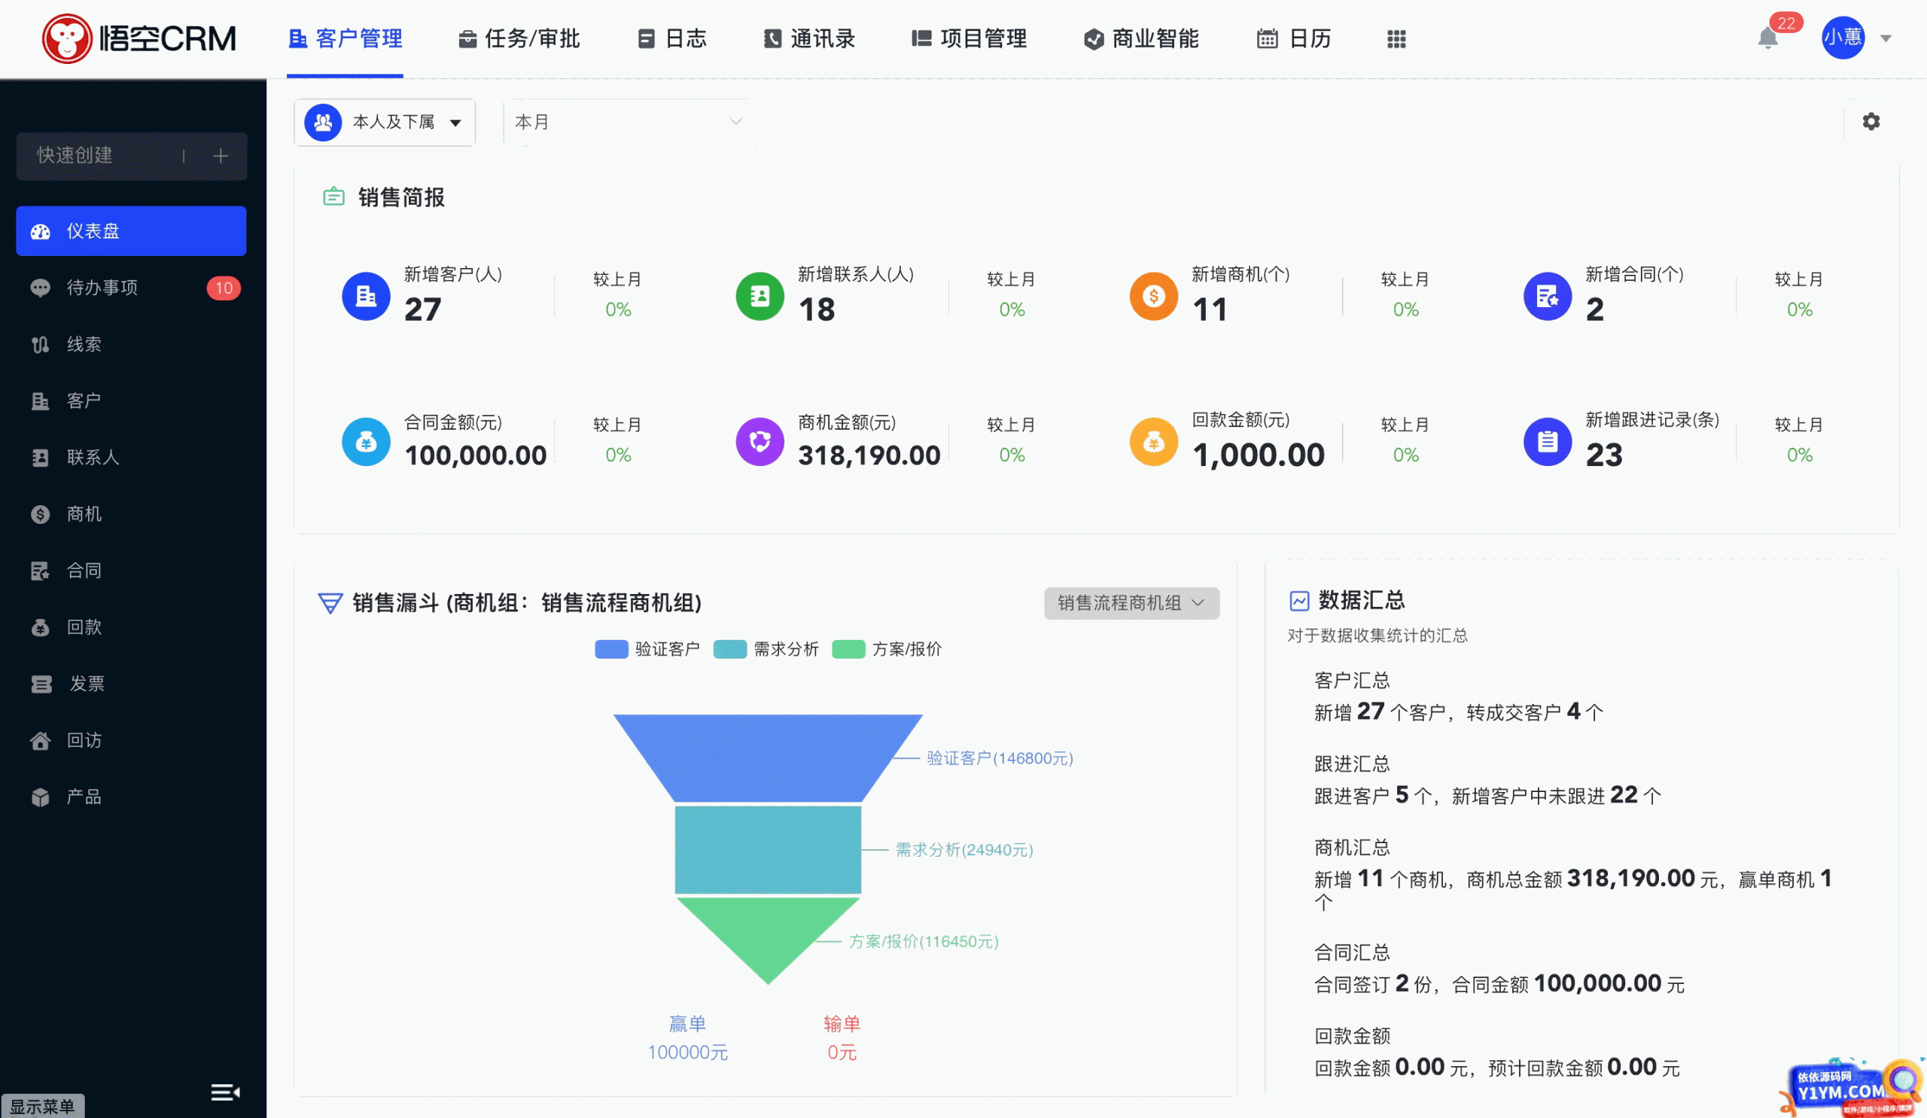Switch to the 客户管理 tab
This screenshot has height=1118, width=1927.
tap(346, 39)
